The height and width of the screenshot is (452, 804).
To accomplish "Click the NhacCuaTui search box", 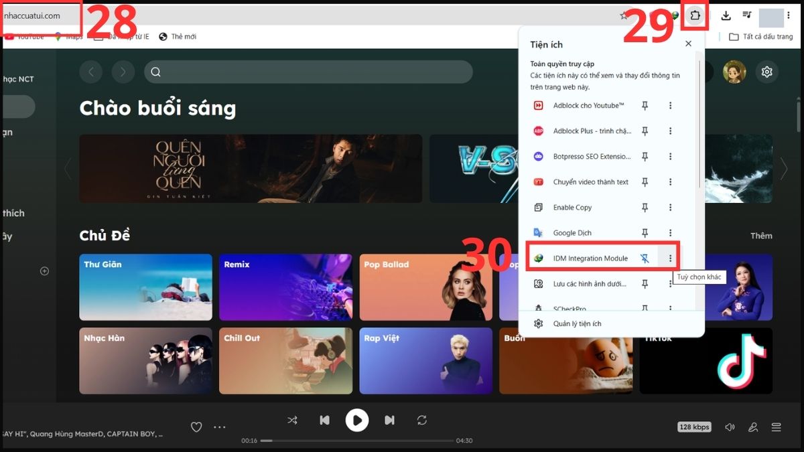I will 308,72.
